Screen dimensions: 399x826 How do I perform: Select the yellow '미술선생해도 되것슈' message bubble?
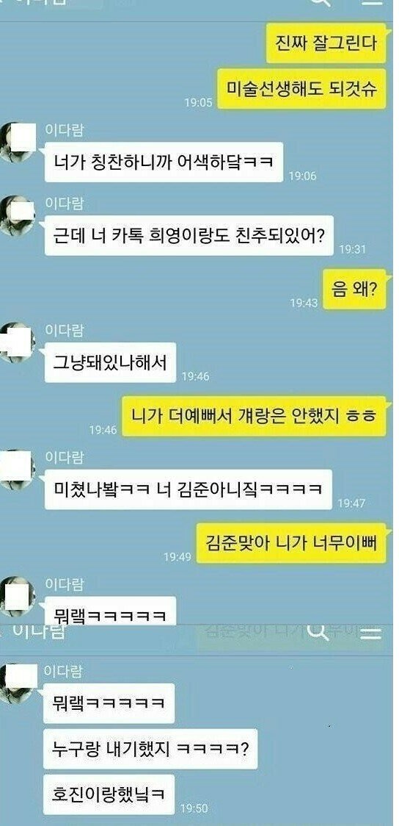pos(301,89)
